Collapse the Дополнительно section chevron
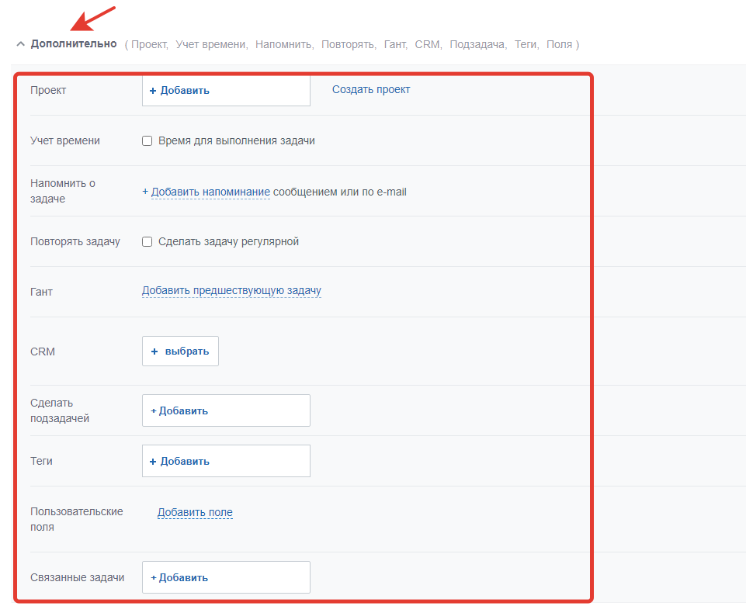This screenshot has height=606, width=746. [x=20, y=44]
